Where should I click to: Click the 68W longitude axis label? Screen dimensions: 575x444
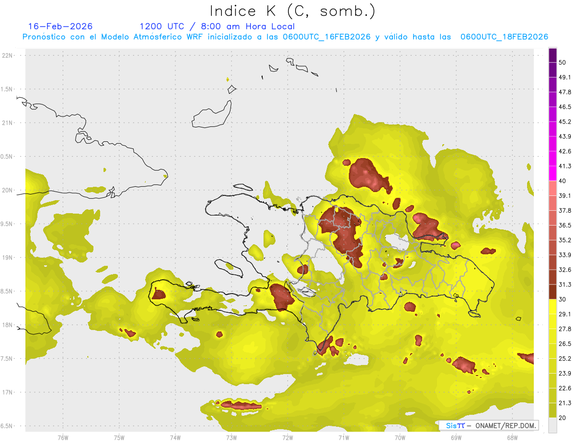click(512, 437)
